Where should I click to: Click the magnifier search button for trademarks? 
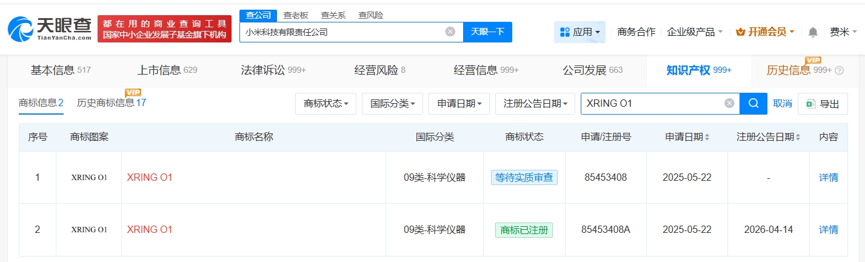[753, 104]
